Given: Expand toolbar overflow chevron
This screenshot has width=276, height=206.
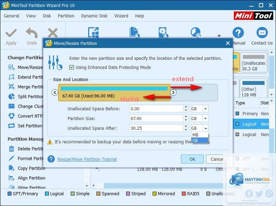Looking at the screenshot, I should coord(219,36).
